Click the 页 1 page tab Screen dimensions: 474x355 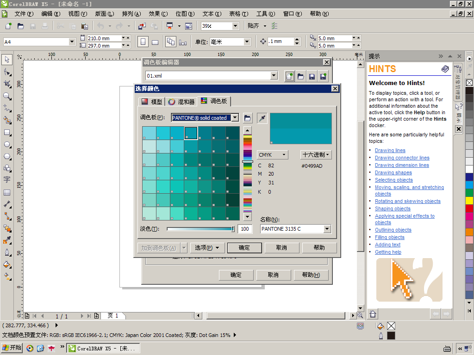pos(113,316)
